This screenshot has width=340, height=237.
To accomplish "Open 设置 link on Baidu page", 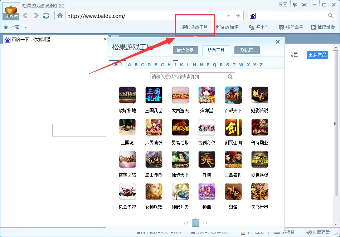I will 293,55.
